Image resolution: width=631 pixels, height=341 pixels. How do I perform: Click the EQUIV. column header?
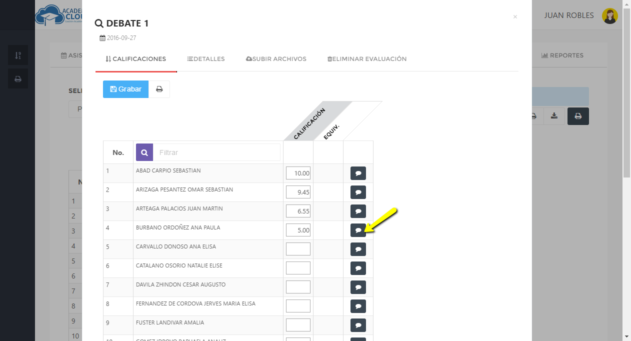click(331, 131)
